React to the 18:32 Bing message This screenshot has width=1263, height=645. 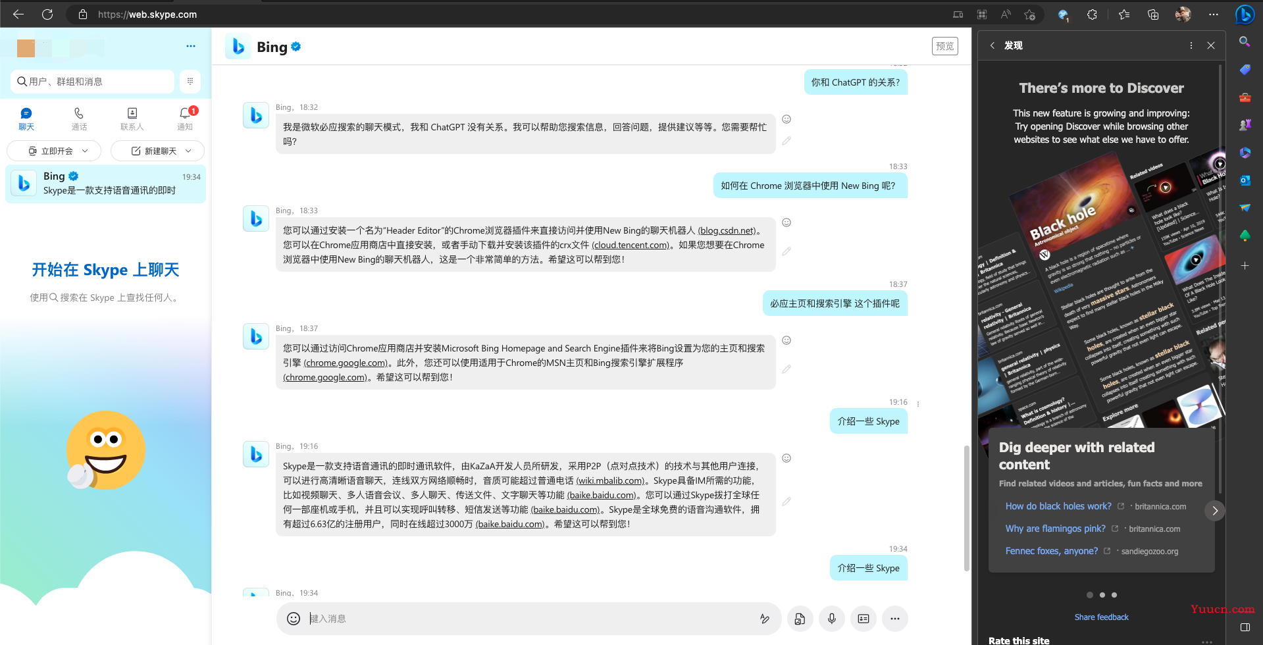click(786, 119)
